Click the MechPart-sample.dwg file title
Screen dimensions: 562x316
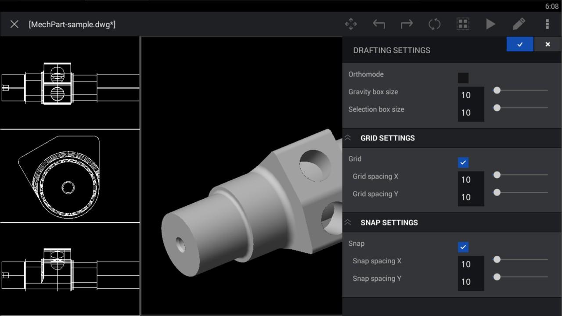72,25
